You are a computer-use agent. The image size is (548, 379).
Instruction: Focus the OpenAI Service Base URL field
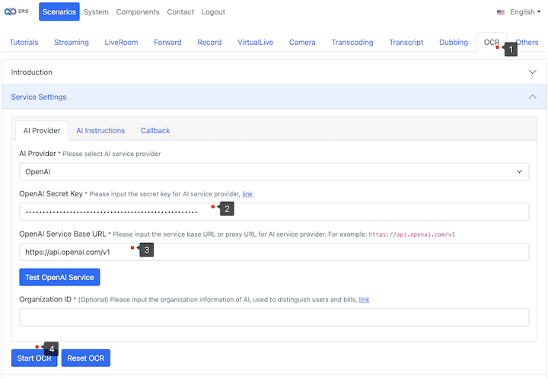[x=274, y=252]
